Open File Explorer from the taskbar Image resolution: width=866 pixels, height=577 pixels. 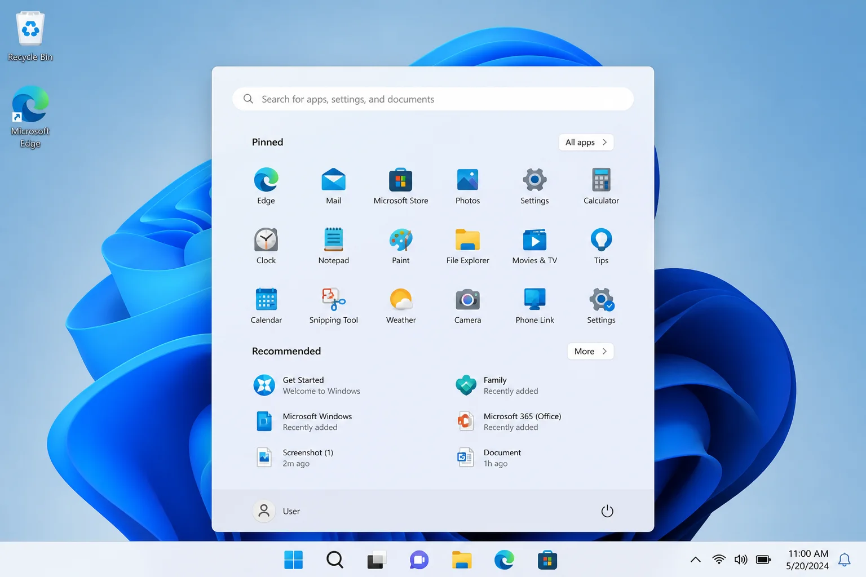click(462, 560)
